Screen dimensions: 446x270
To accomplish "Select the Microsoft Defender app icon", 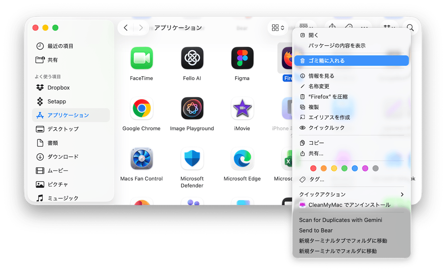I will 192,159.
